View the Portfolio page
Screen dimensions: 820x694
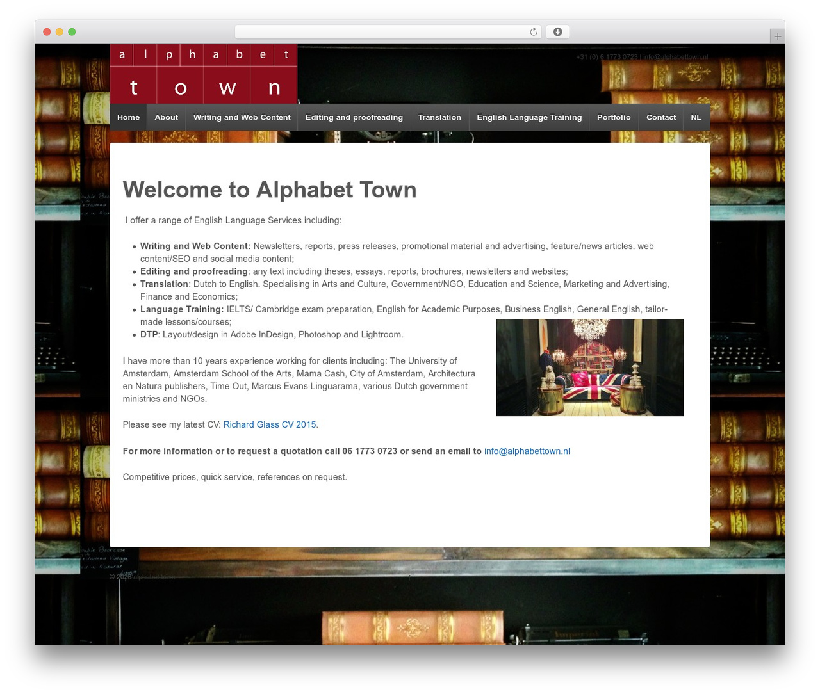(x=614, y=117)
